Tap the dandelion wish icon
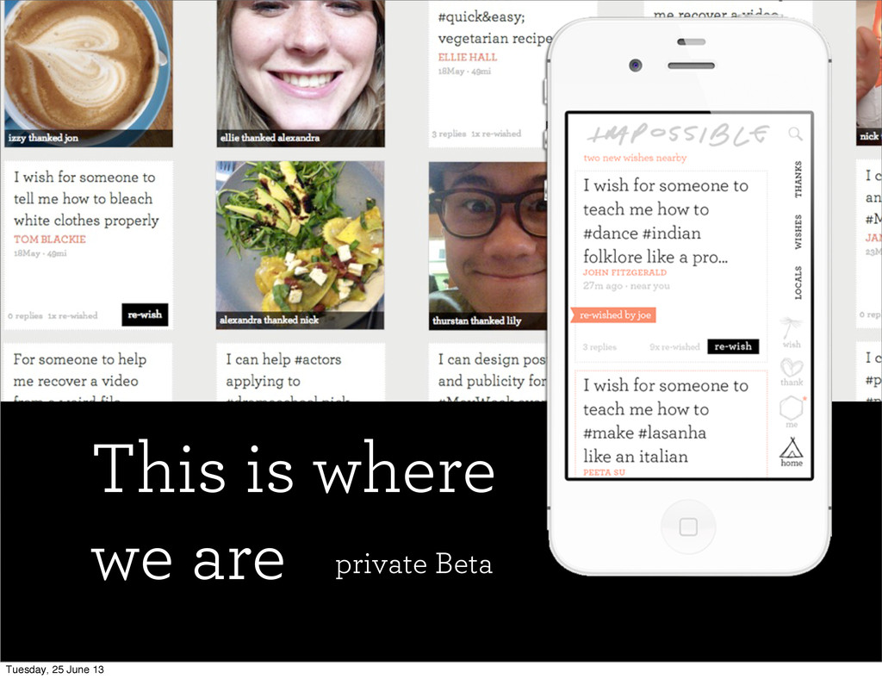The width and height of the screenshot is (882, 679). click(x=791, y=332)
